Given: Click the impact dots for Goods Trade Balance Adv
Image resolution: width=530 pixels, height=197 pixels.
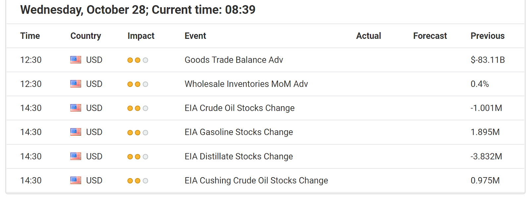Looking at the screenshot, I should pos(138,60).
